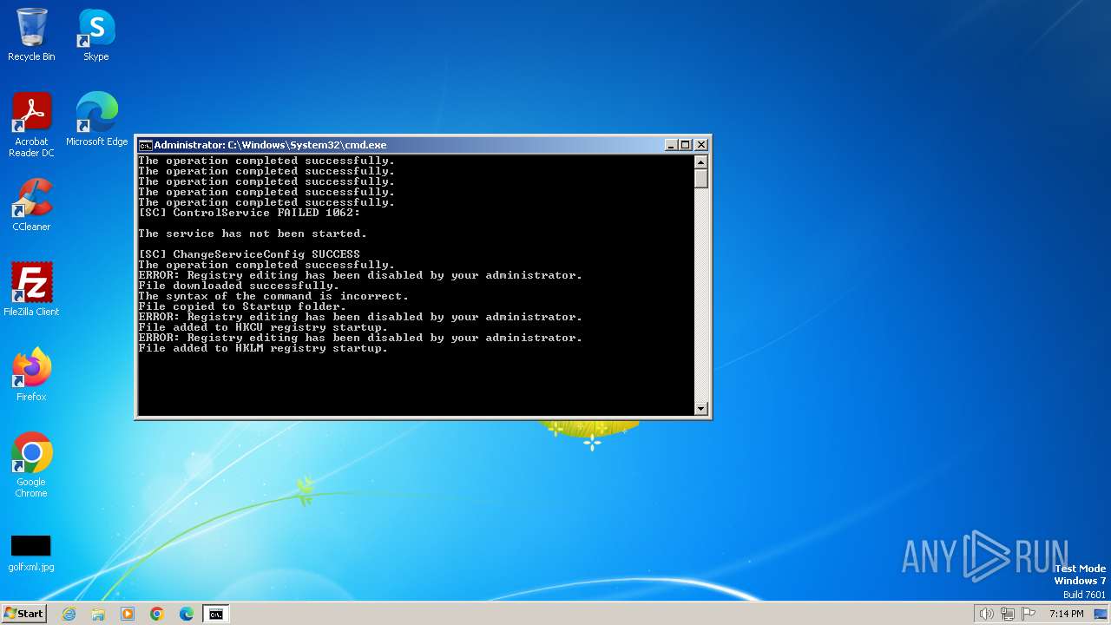The width and height of the screenshot is (1111, 625).
Task: Minimize the cmd.exe window
Action: click(x=671, y=145)
